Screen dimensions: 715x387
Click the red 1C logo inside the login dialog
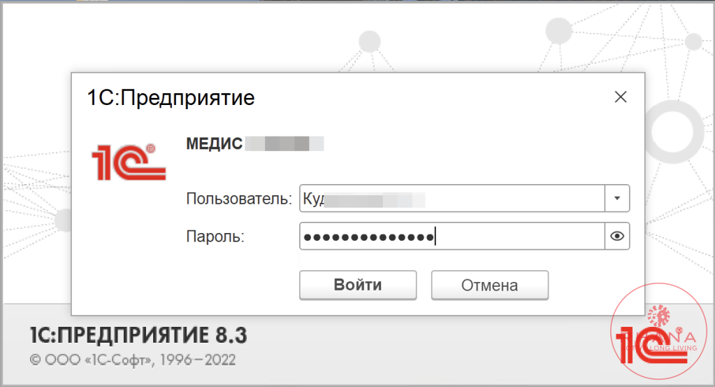[x=129, y=162]
